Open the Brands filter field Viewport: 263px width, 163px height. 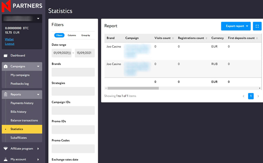73,72
